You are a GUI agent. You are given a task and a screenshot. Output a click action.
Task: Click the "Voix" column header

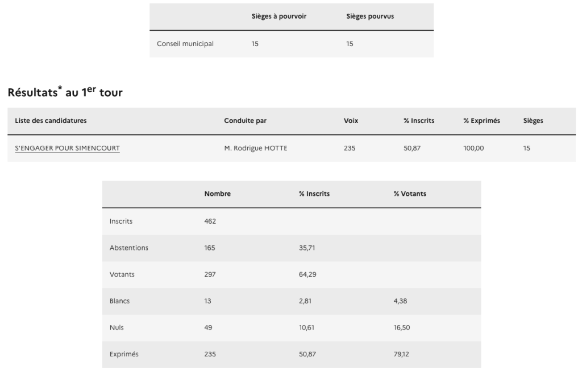click(351, 121)
